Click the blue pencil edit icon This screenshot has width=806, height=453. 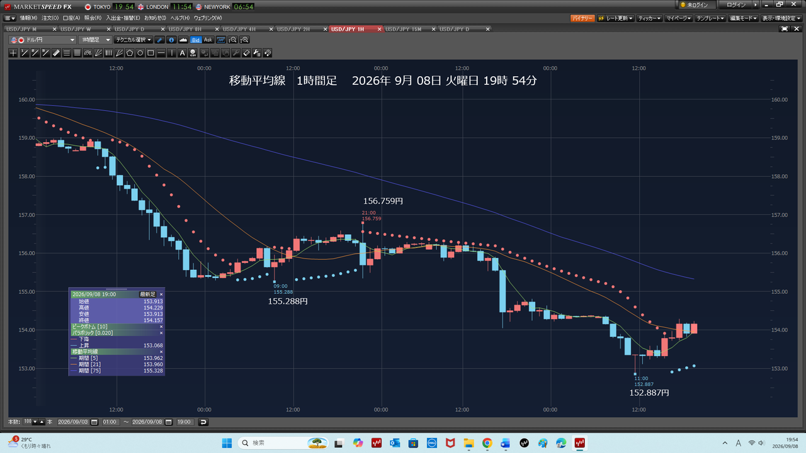(x=159, y=40)
